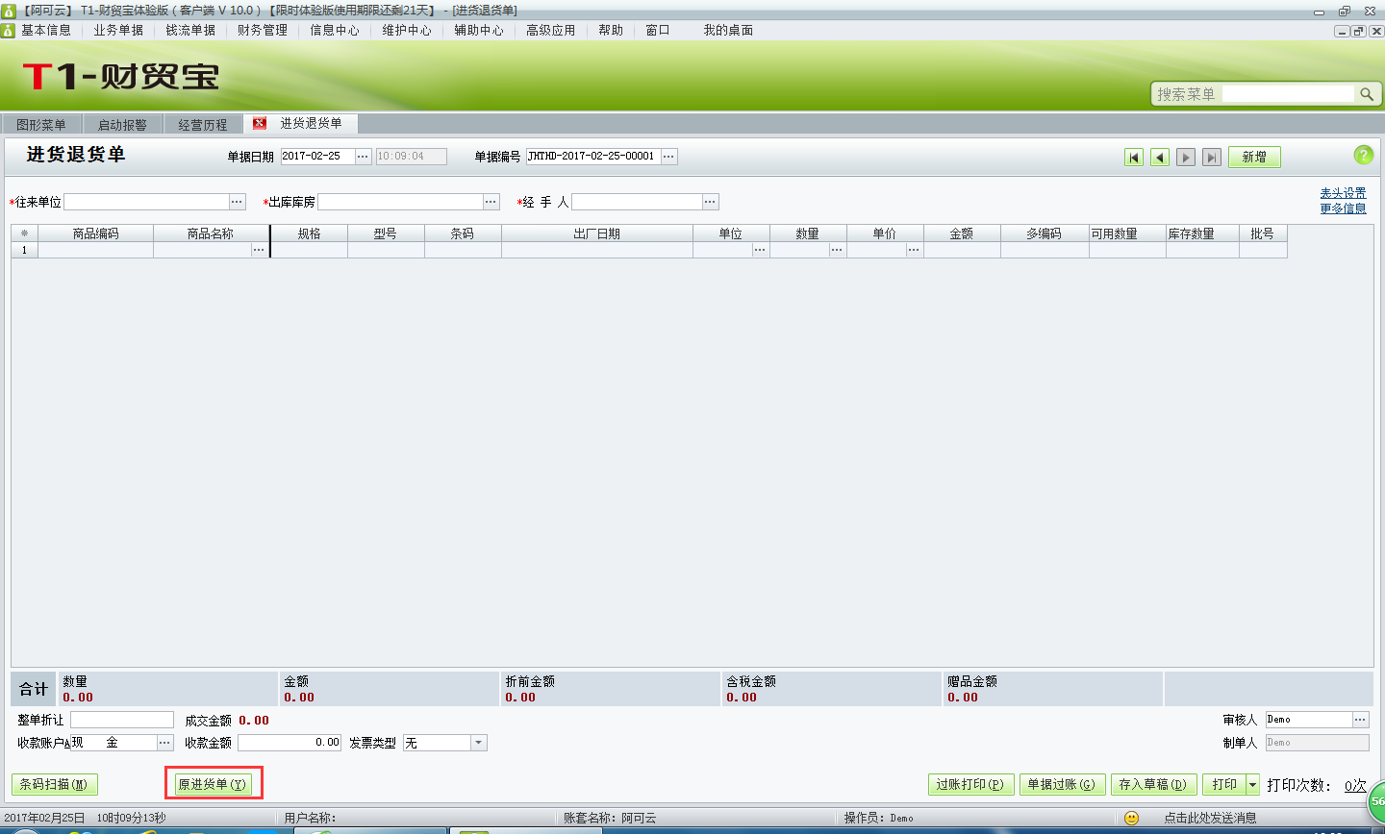Click the asterisk corner cell of the grid
The image size is (1385, 834).
(x=24, y=233)
